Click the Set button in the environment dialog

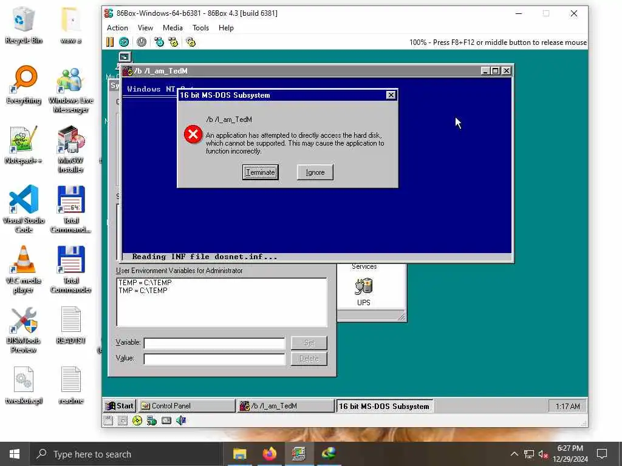[x=309, y=343]
